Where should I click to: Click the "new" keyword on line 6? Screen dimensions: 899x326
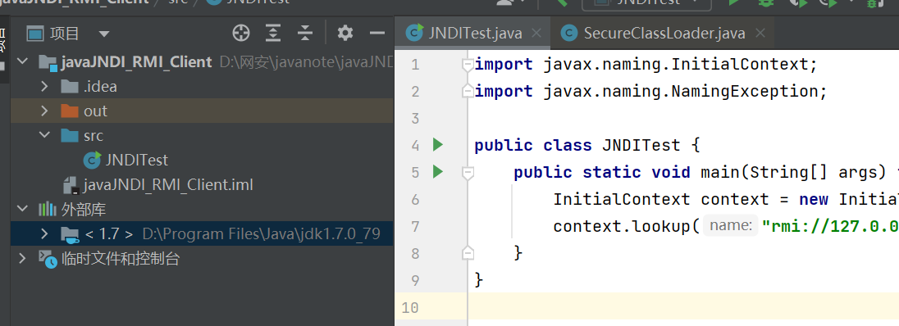pos(814,199)
